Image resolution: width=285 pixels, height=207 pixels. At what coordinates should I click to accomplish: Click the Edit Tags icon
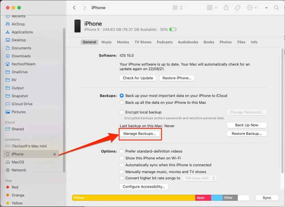[238, 8]
